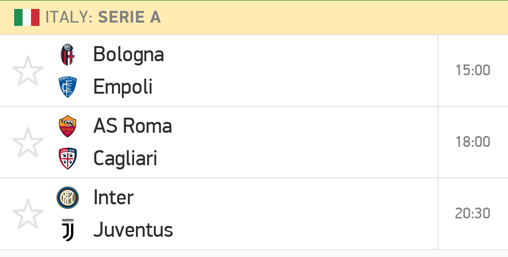
Task: Select team name Cagliari
Action: coord(125,159)
